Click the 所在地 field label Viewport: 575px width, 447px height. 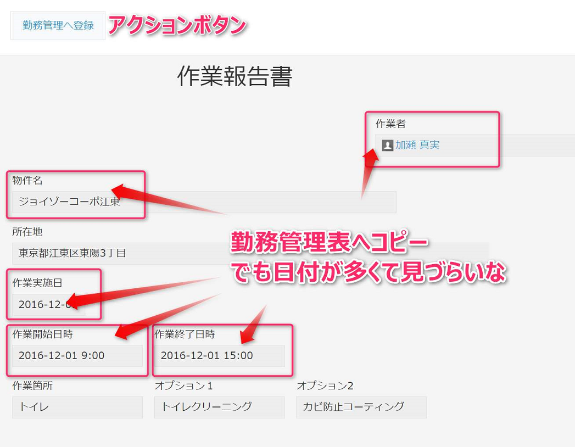tap(27, 231)
